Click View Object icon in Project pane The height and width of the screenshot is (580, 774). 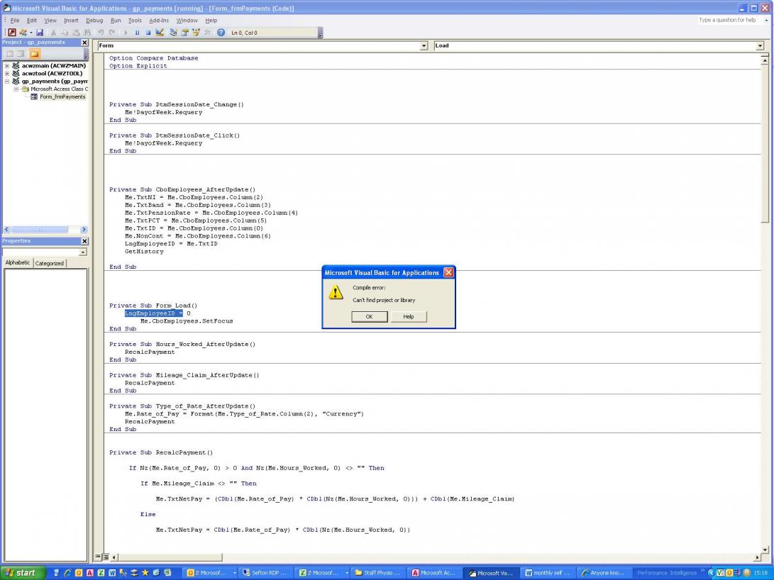coord(21,53)
